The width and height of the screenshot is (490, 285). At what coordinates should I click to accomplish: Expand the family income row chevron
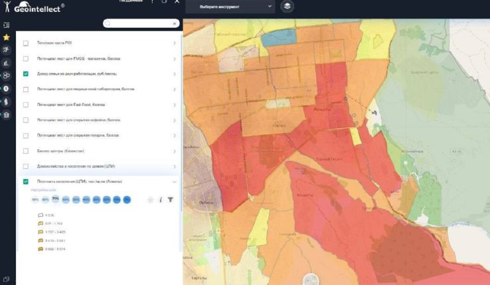175,74
